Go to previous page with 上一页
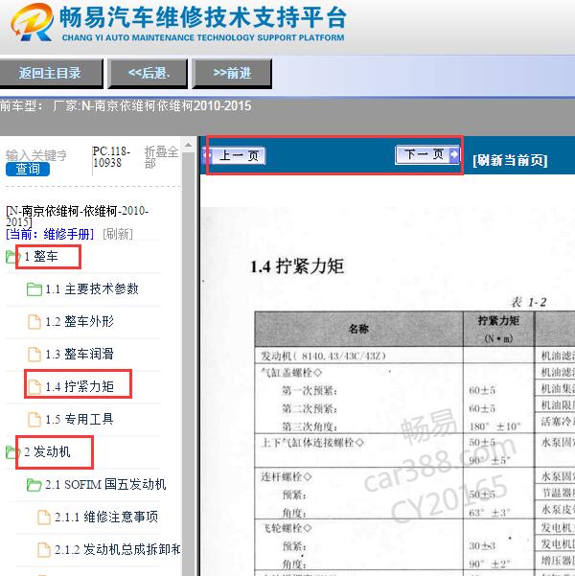 234,156
